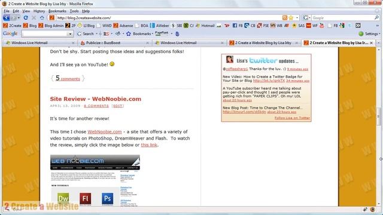
Task: Click the Google toolbar search input
Action: coord(44,34)
